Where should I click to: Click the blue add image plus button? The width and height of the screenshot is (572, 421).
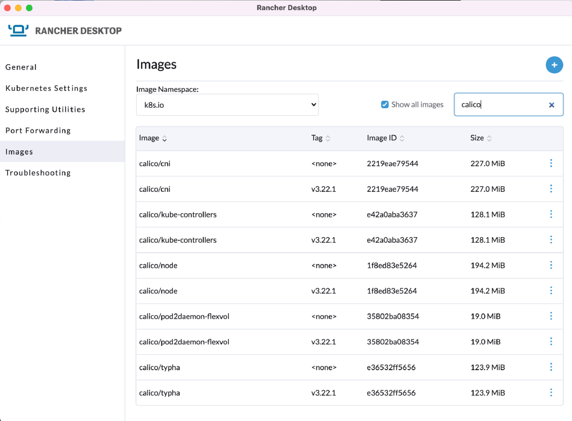tap(554, 65)
